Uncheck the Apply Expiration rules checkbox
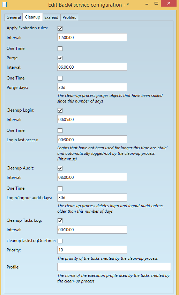 click(60, 28)
